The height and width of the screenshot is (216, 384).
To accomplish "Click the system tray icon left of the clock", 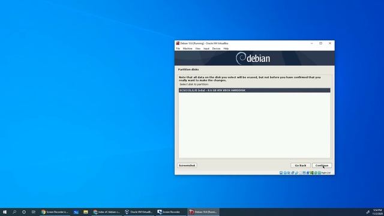I will [368, 212].
